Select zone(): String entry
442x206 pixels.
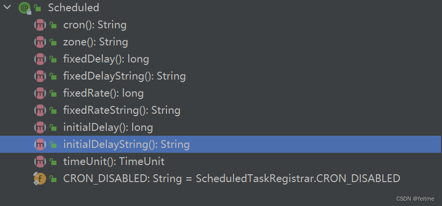click(95, 42)
